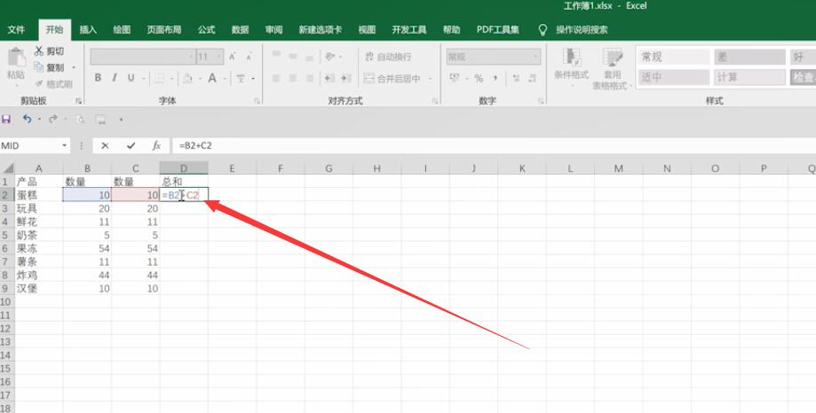816x413 pixels.
Task: Click the Cancel (X) formula entry button
Action: (105, 146)
